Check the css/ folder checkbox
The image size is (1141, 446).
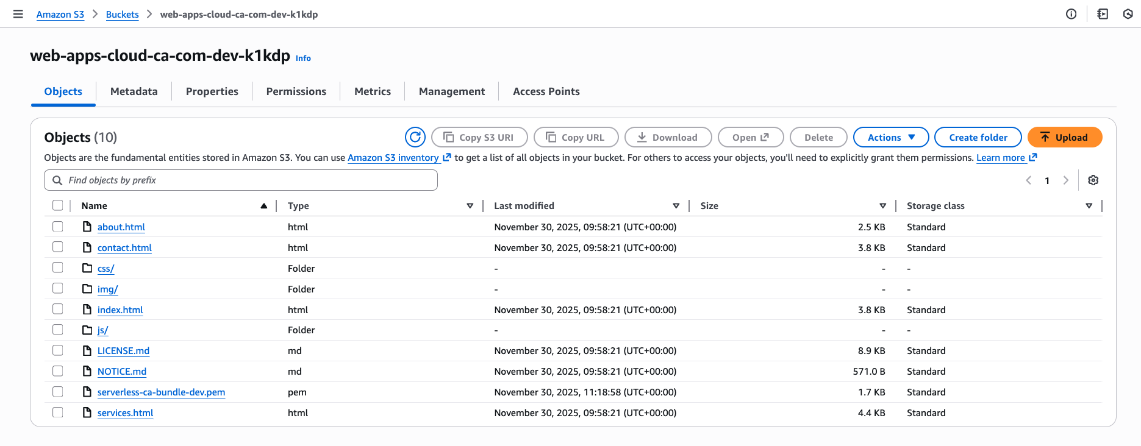tap(58, 267)
